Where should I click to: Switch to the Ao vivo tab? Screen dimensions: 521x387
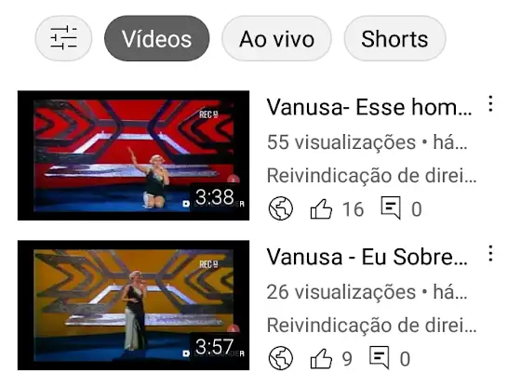[276, 38]
